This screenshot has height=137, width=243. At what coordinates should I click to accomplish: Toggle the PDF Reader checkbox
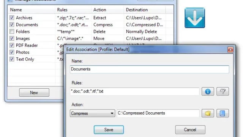(12, 45)
